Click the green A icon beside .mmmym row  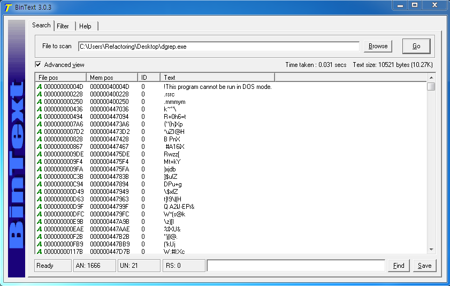click(x=39, y=102)
